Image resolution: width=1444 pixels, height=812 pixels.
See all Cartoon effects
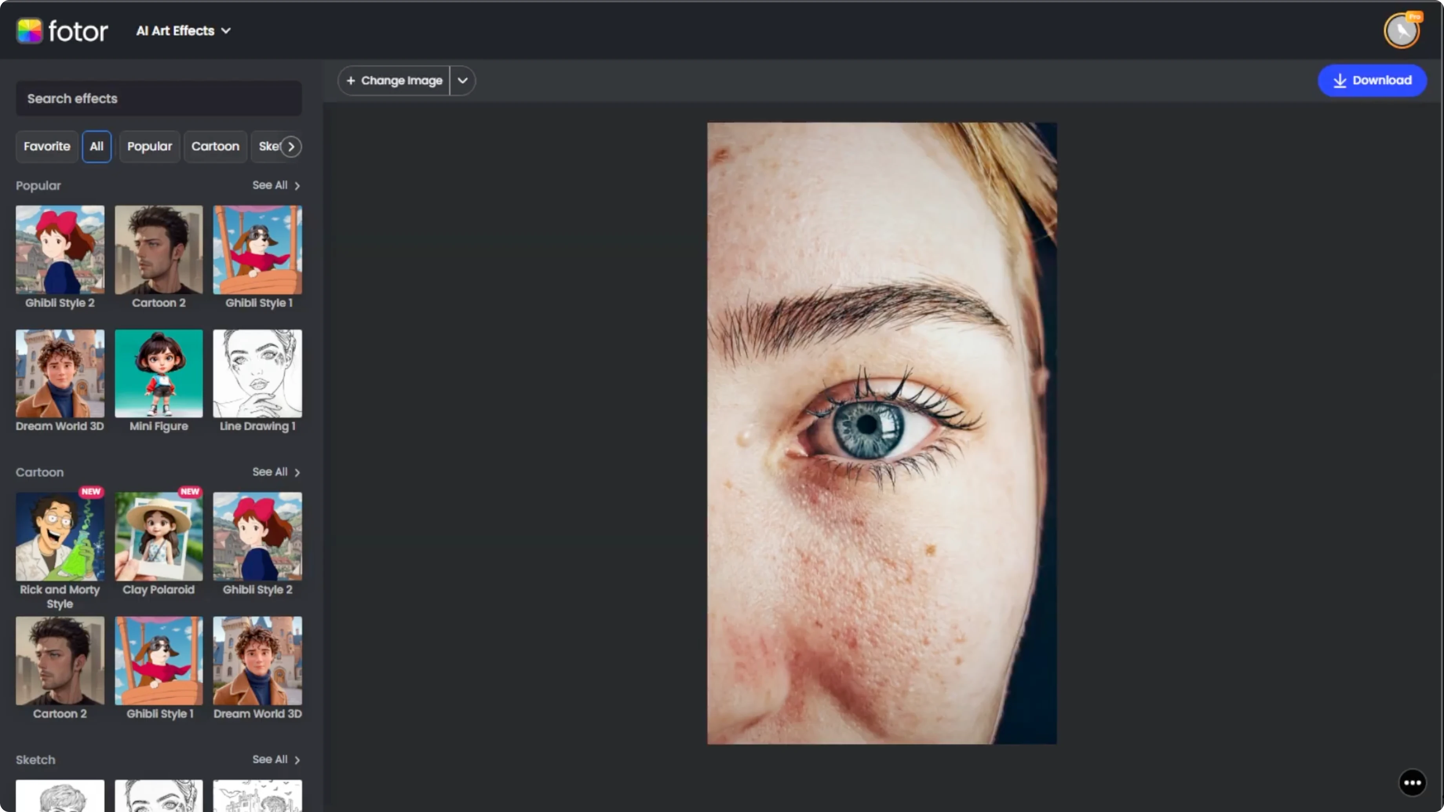click(276, 472)
